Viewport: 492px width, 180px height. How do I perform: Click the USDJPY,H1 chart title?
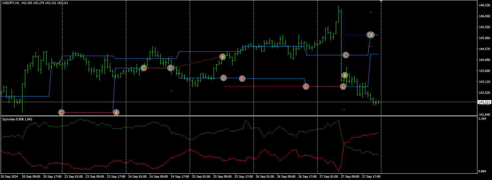(10, 3)
